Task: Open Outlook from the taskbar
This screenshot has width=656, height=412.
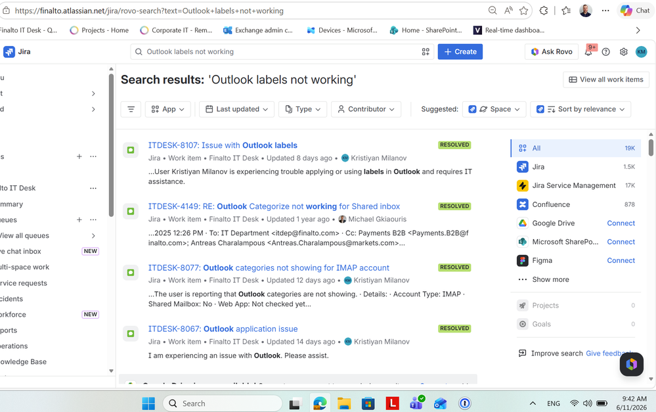Action: pos(440,403)
